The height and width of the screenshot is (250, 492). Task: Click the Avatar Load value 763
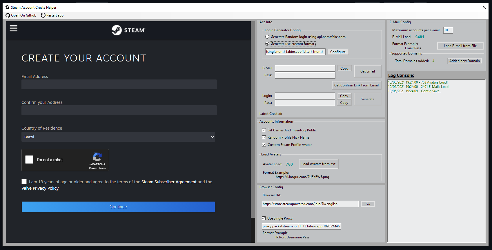tap(289, 164)
